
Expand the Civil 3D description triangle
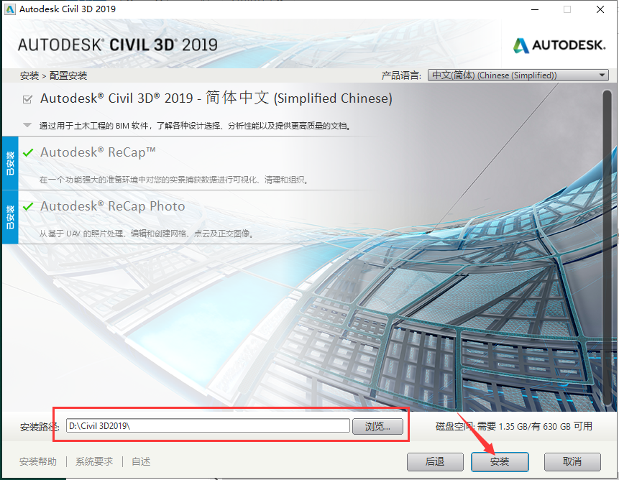click(x=27, y=125)
